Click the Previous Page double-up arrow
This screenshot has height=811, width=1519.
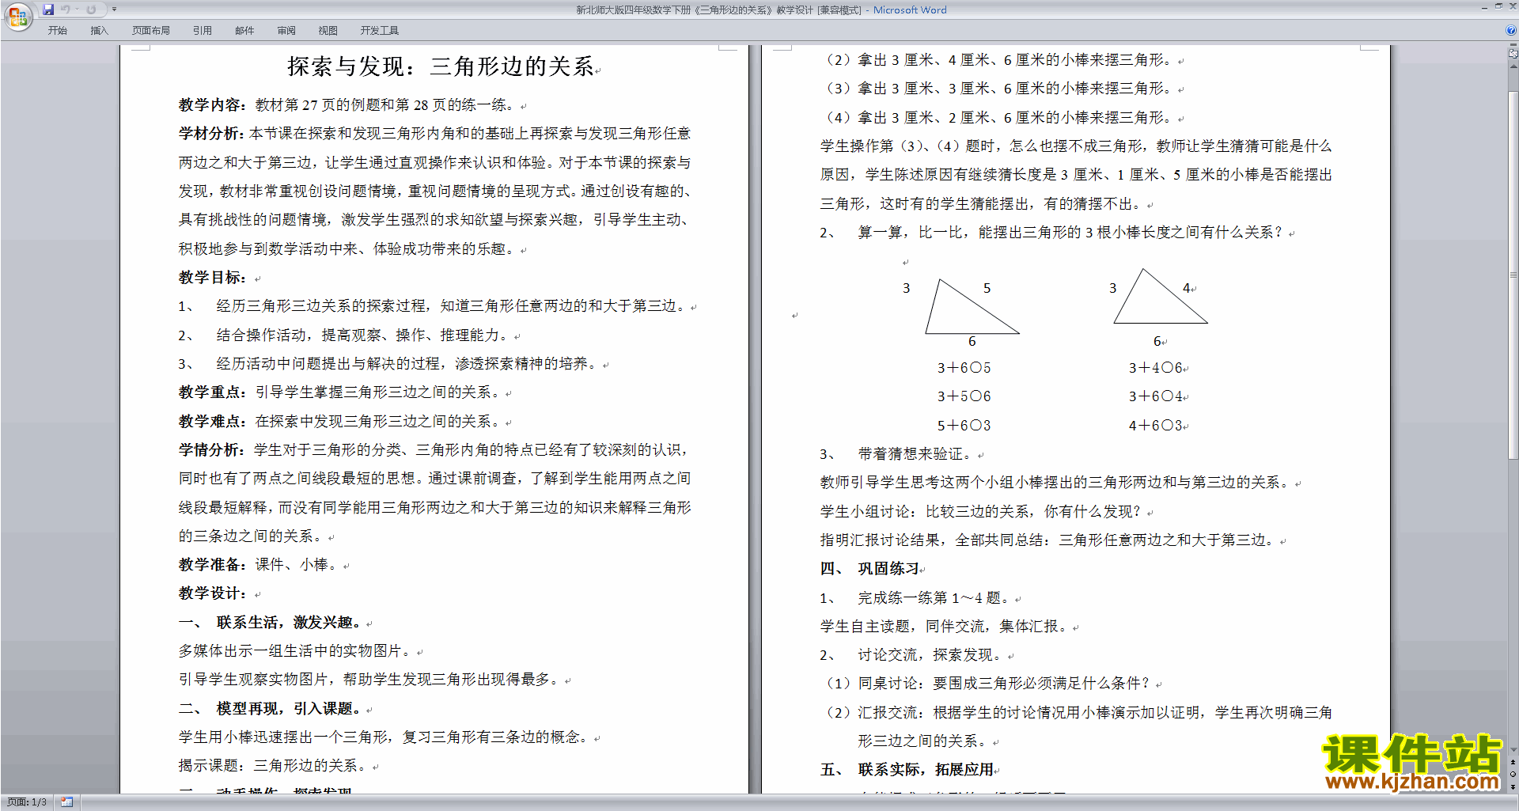pos(1513,763)
